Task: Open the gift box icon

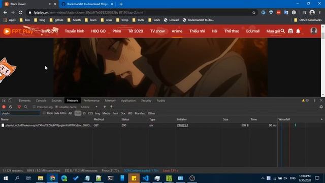Action: [x=290, y=31]
